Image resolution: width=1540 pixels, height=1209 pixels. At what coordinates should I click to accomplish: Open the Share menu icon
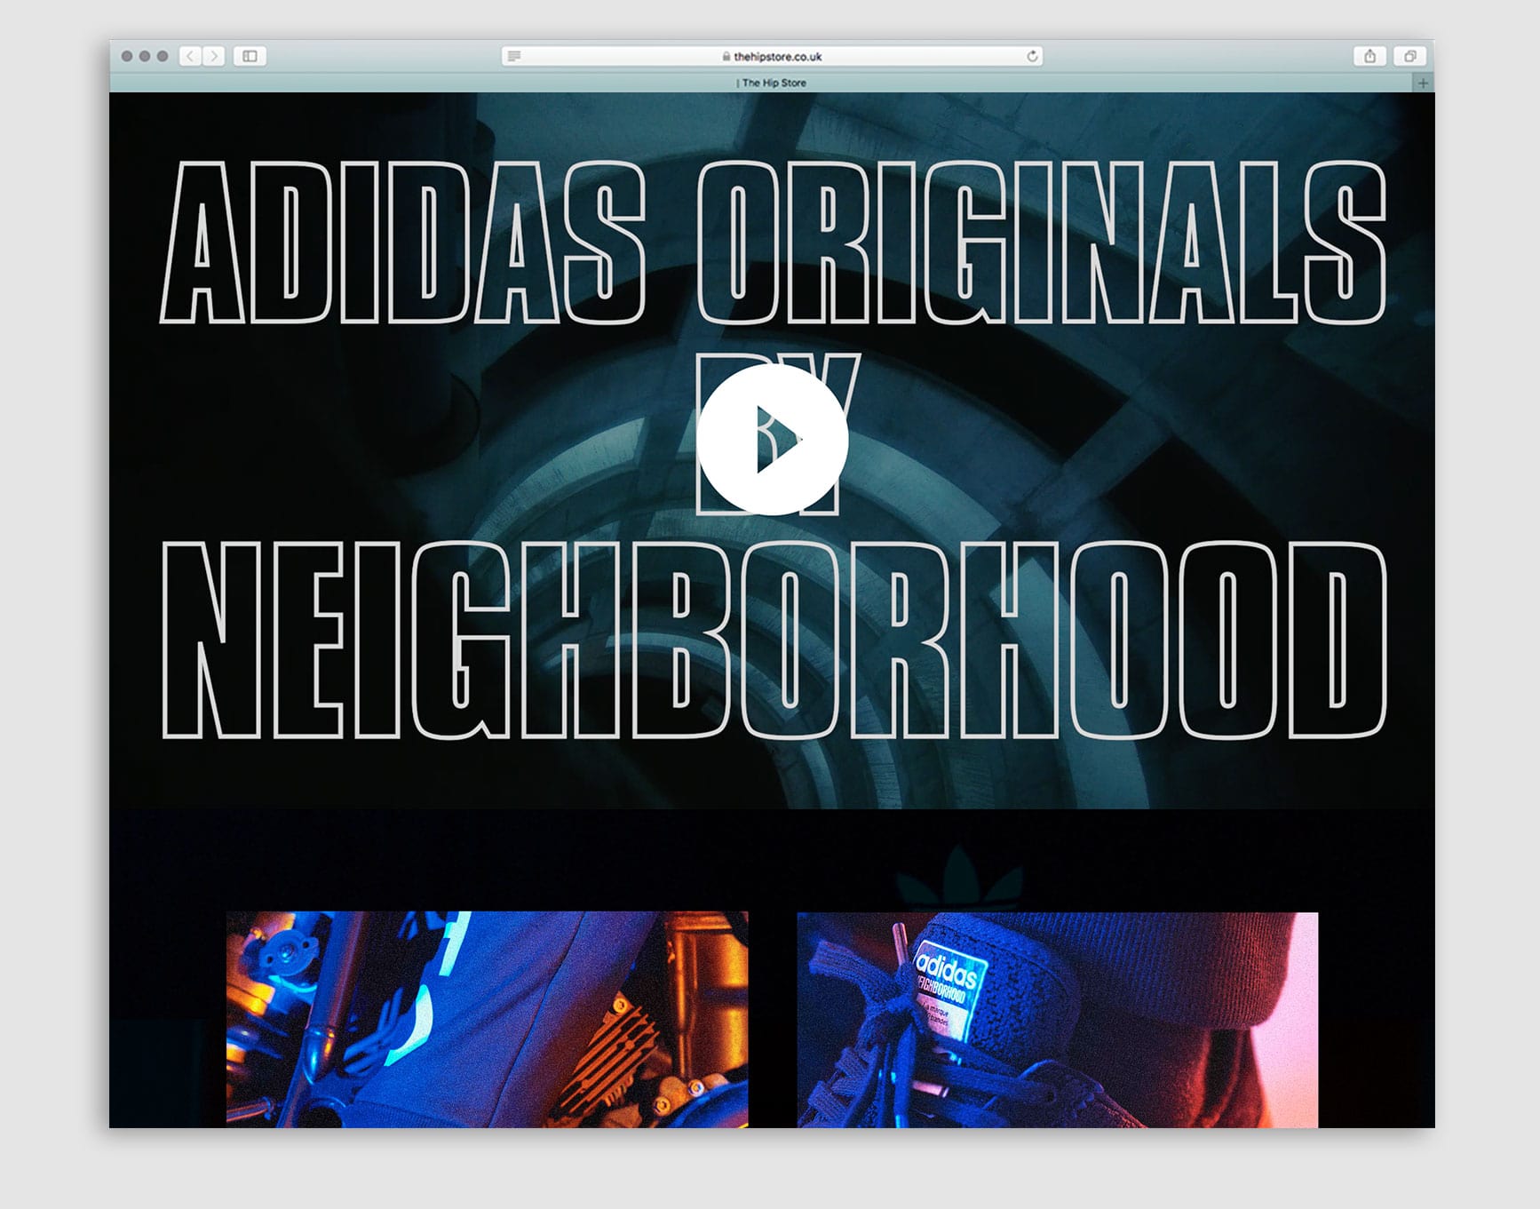click(x=1369, y=56)
